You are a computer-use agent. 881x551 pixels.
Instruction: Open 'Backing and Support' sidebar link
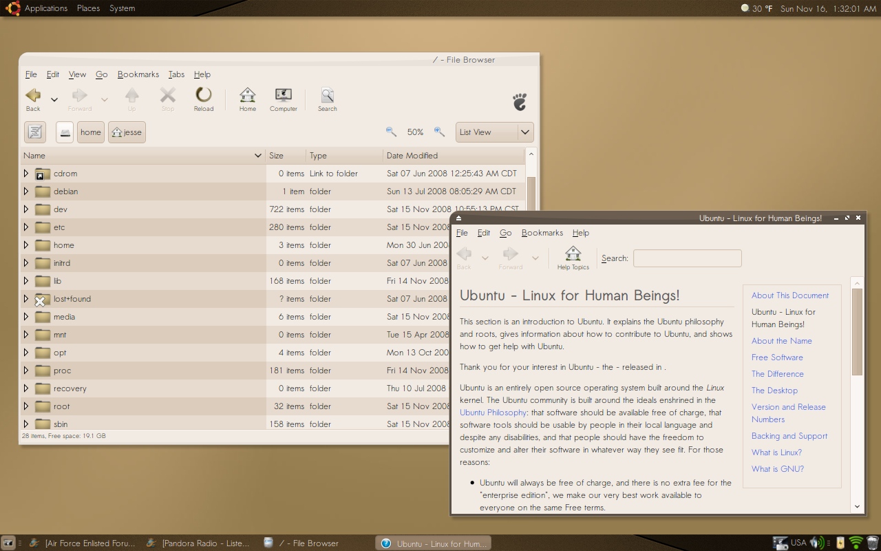pos(789,436)
